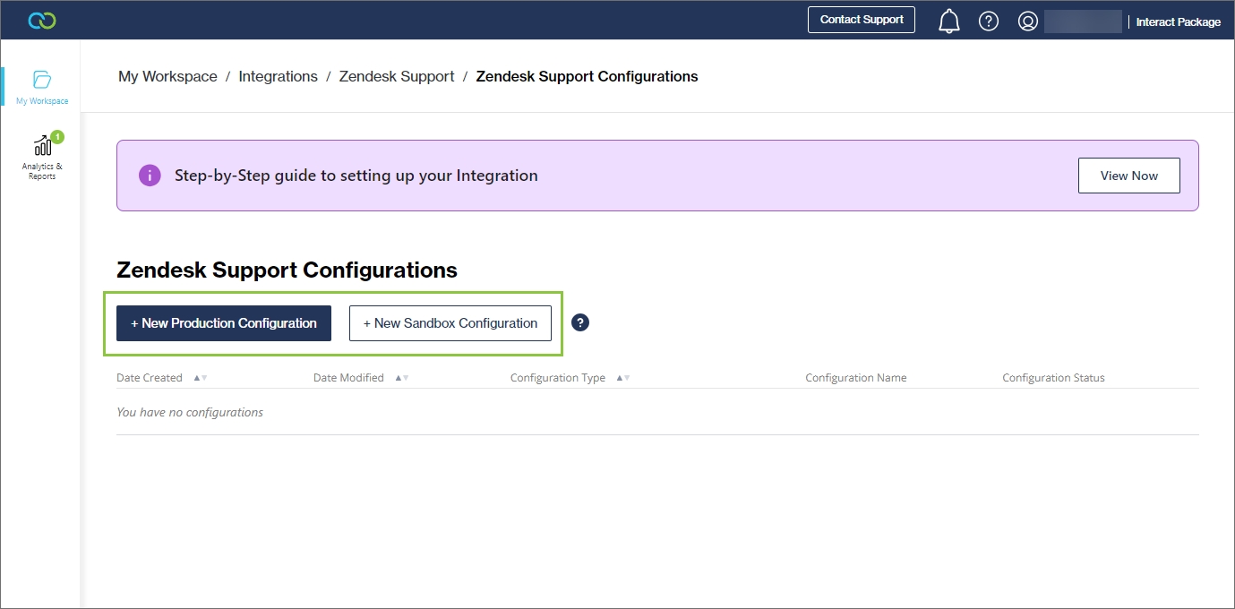Click the purple info icon in guide banner
This screenshot has height=609, width=1235.
coord(150,176)
